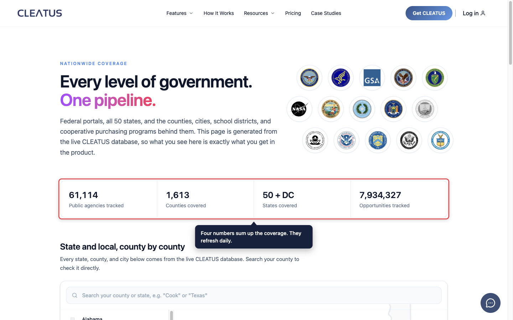Expand the Features menu
Viewport: 513px width, 320px height.
coord(180,13)
